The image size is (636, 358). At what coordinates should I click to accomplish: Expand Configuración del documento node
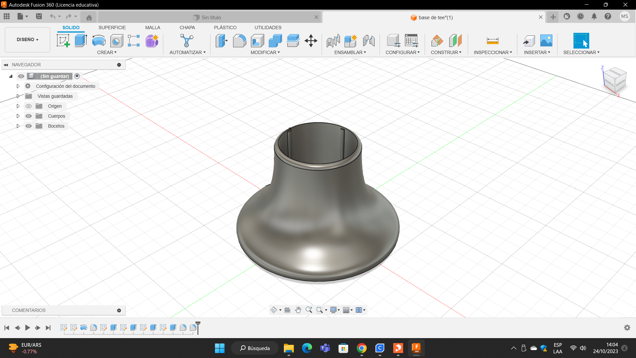tap(18, 86)
